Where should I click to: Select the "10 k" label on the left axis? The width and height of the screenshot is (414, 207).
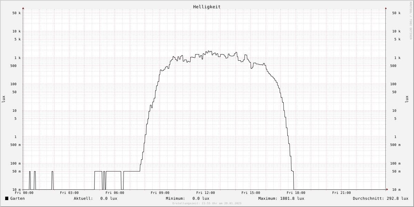click(x=17, y=31)
